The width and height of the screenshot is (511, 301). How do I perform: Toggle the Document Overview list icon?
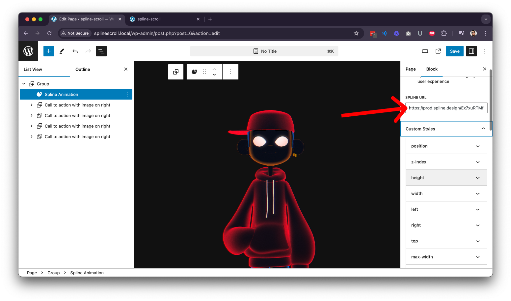tap(101, 51)
